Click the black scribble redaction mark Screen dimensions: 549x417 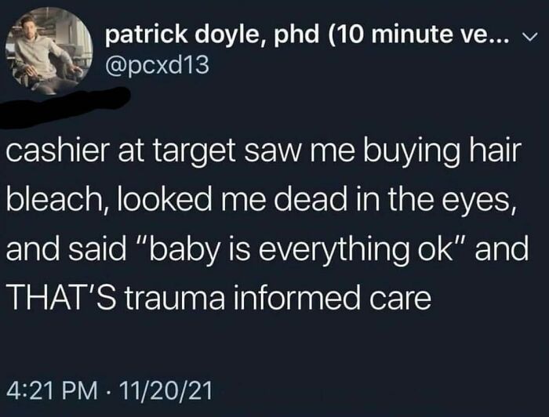pos(65,107)
